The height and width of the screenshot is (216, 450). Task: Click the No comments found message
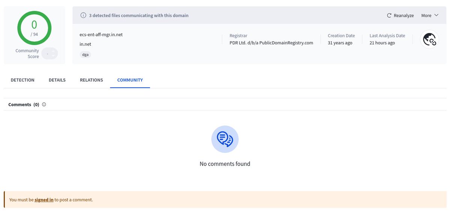click(x=225, y=164)
